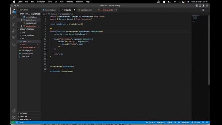Image resolution: width=222 pixels, height=125 pixels.
Task: Expand the dist folder
Action: tap(23, 32)
